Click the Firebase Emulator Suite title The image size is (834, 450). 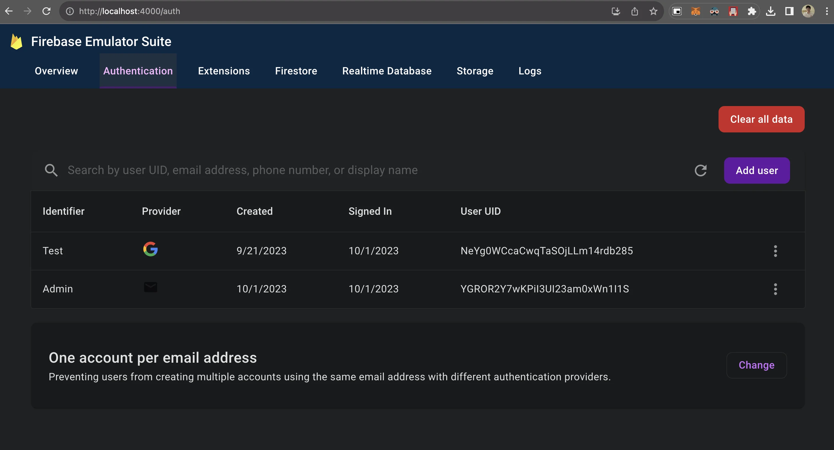[101, 42]
